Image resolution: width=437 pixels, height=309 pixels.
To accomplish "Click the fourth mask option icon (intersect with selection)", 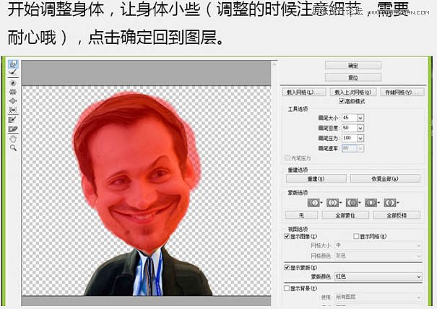I will 372,203.
